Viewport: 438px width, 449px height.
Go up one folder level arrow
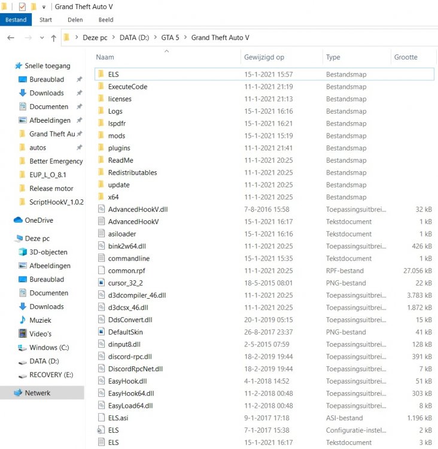(x=53, y=38)
